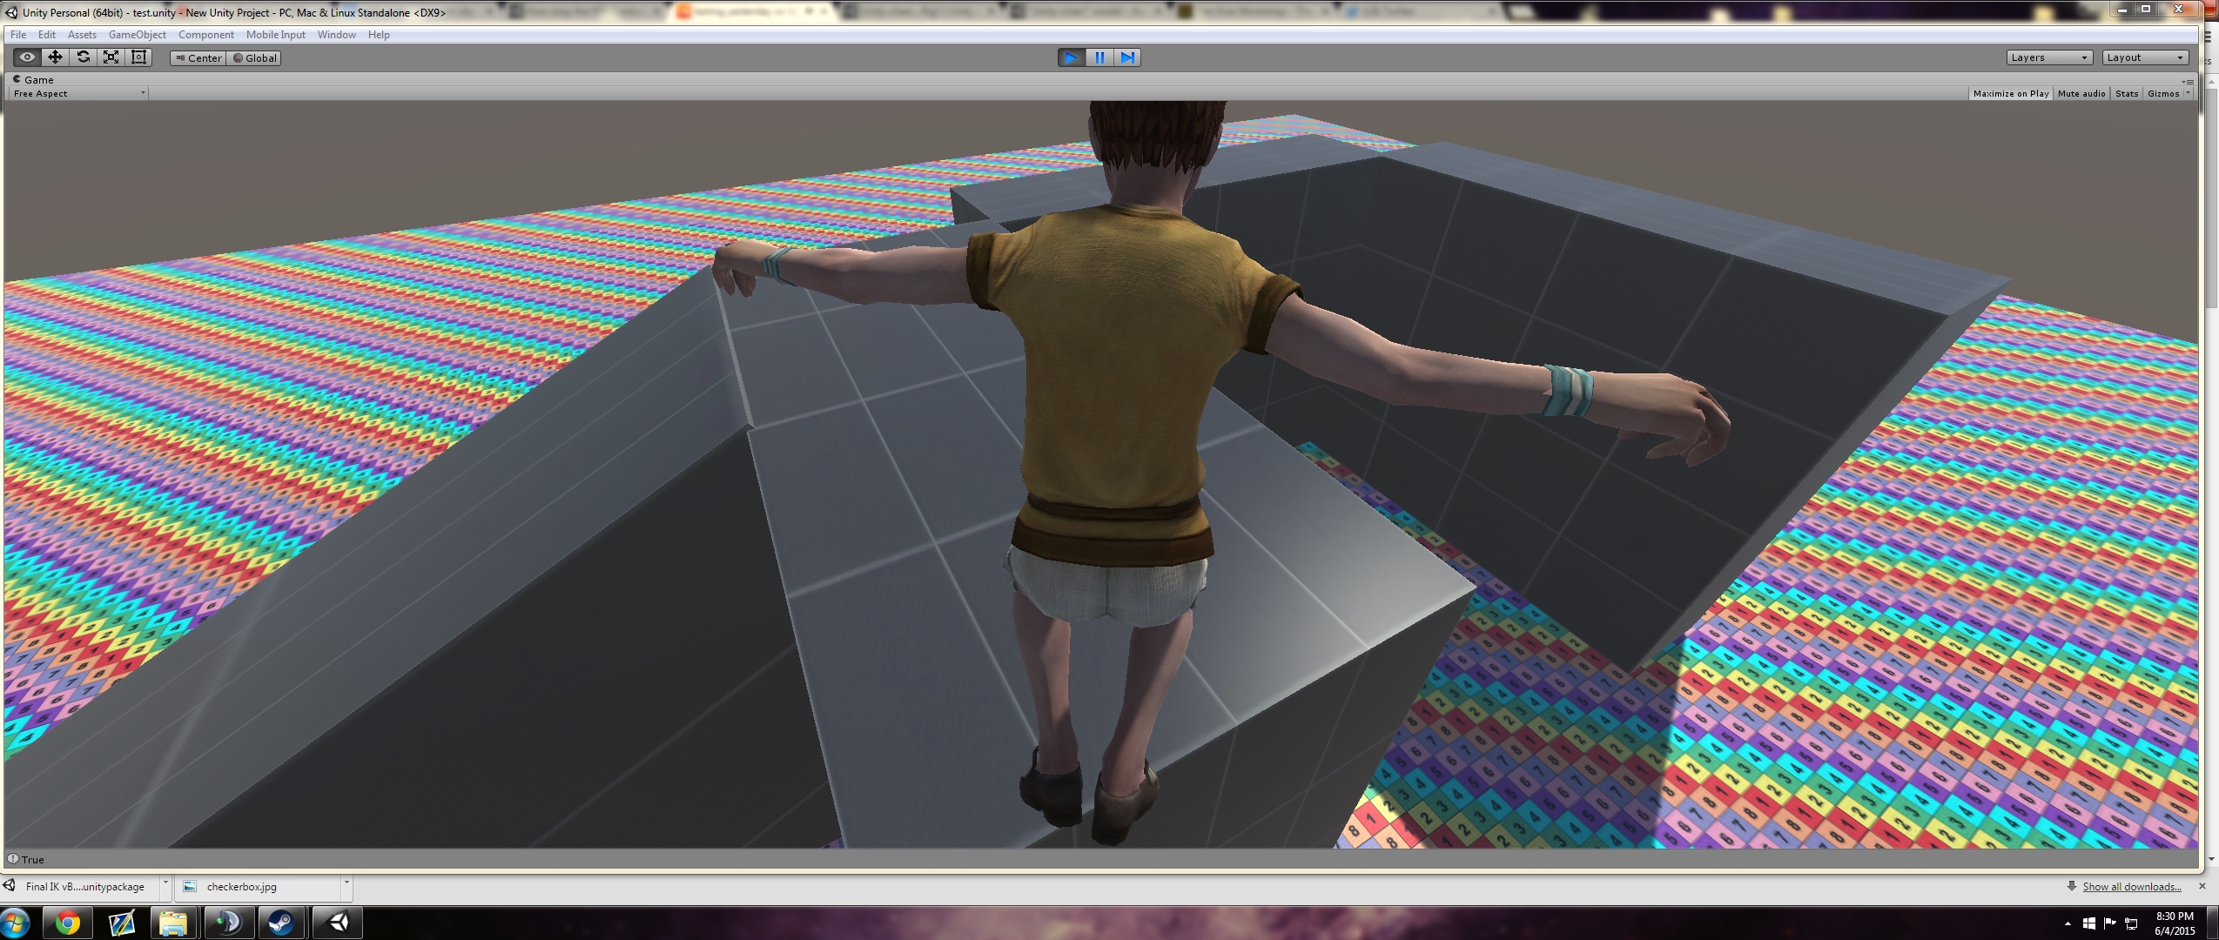Image resolution: width=2219 pixels, height=940 pixels.
Task: Open the Free Aspect dropdown
Action: coord(78,93)
